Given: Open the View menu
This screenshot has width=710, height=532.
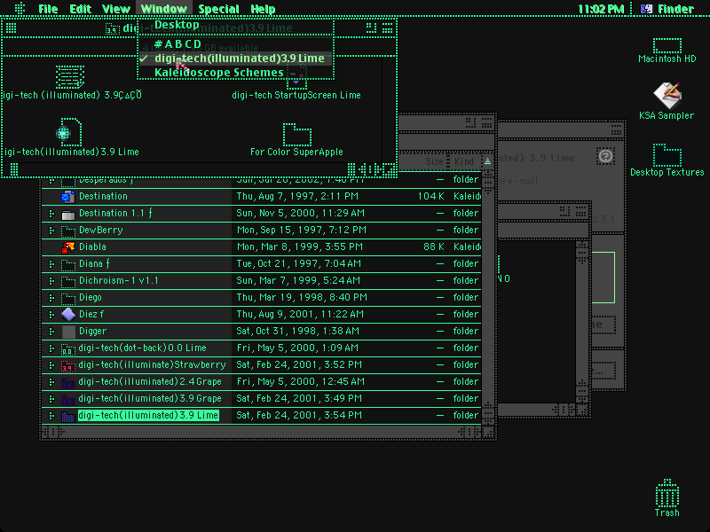Looking at the screenshot, I should click(116, 9).
